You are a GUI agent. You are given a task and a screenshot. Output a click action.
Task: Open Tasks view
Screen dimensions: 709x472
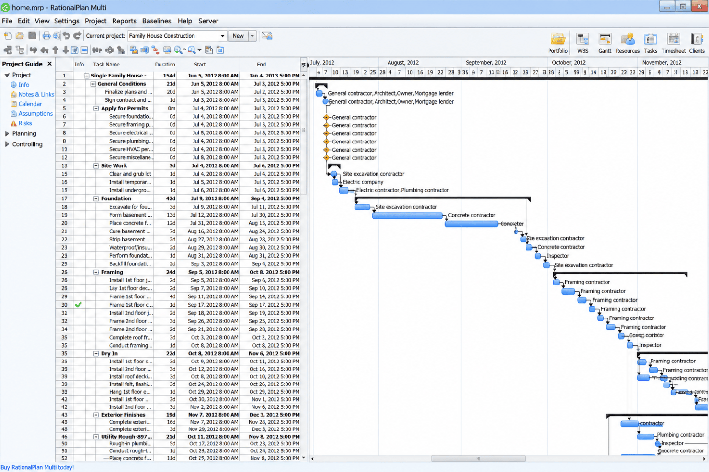[651, 43]
